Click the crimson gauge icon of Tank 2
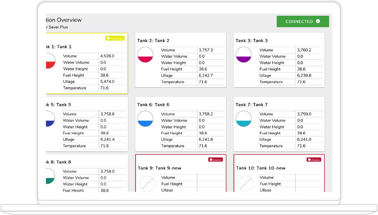This screenshot has width=378, height=215. [x=145, y=55]
